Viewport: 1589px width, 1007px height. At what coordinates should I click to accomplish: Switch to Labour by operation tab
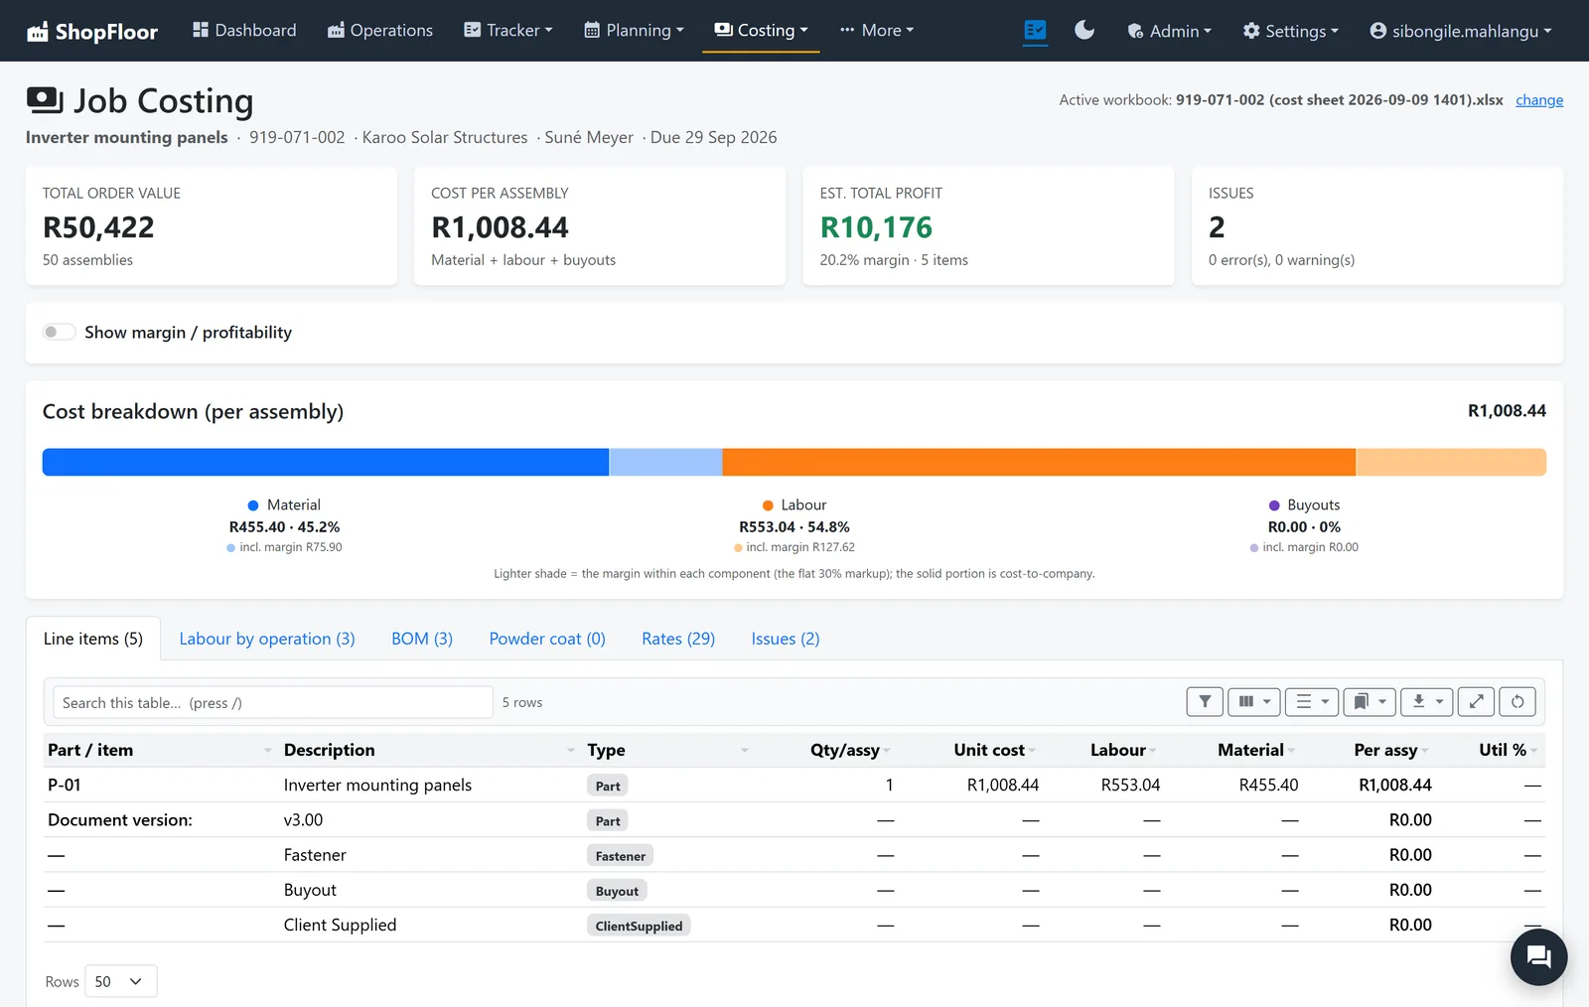pos(267,639)
